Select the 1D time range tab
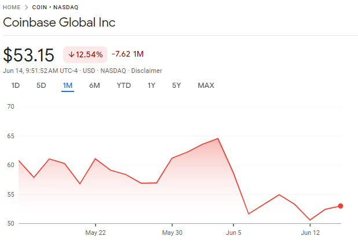 point(16,86)
